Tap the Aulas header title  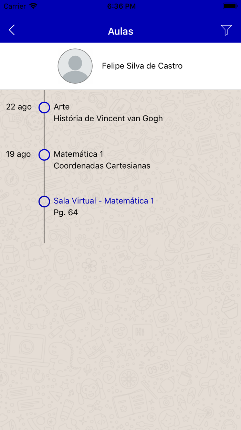tap(120, 31)
